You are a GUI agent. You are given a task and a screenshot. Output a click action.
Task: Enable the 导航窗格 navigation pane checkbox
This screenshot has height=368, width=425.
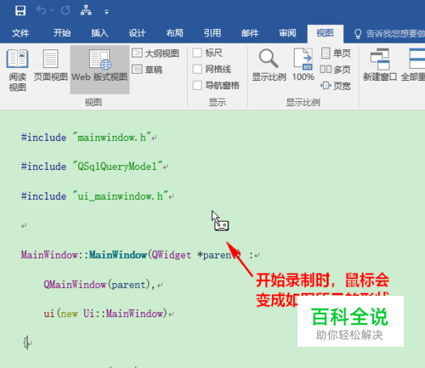(x=197, y=85)
